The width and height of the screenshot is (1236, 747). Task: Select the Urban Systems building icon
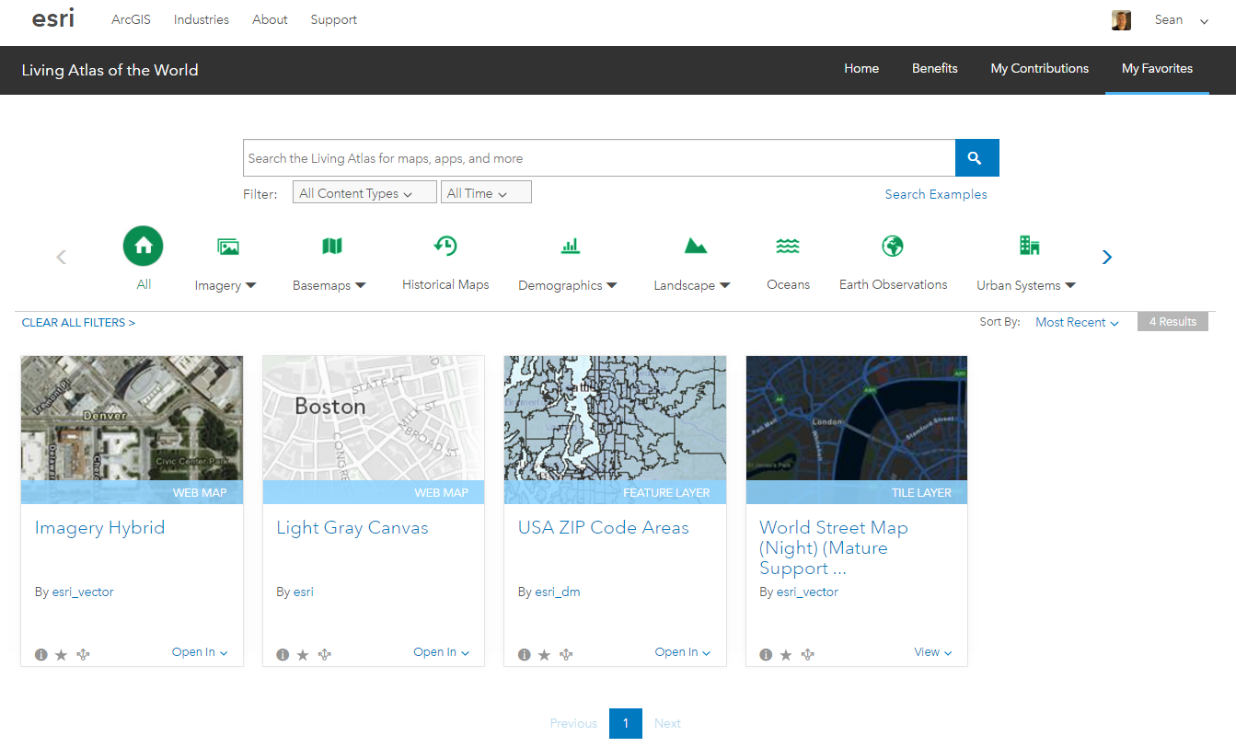pos(1029,246)
